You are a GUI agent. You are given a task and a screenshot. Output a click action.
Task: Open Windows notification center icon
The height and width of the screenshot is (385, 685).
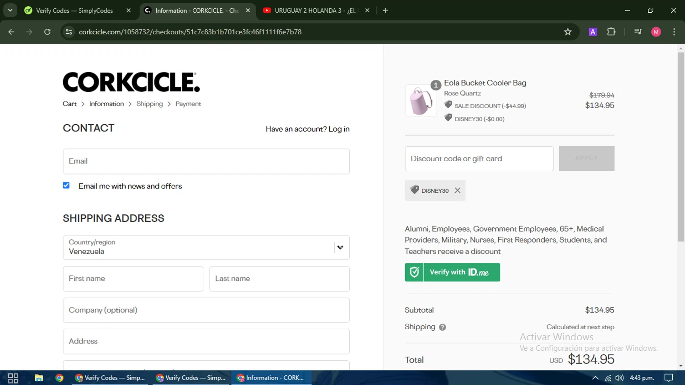tap(669, 378)
